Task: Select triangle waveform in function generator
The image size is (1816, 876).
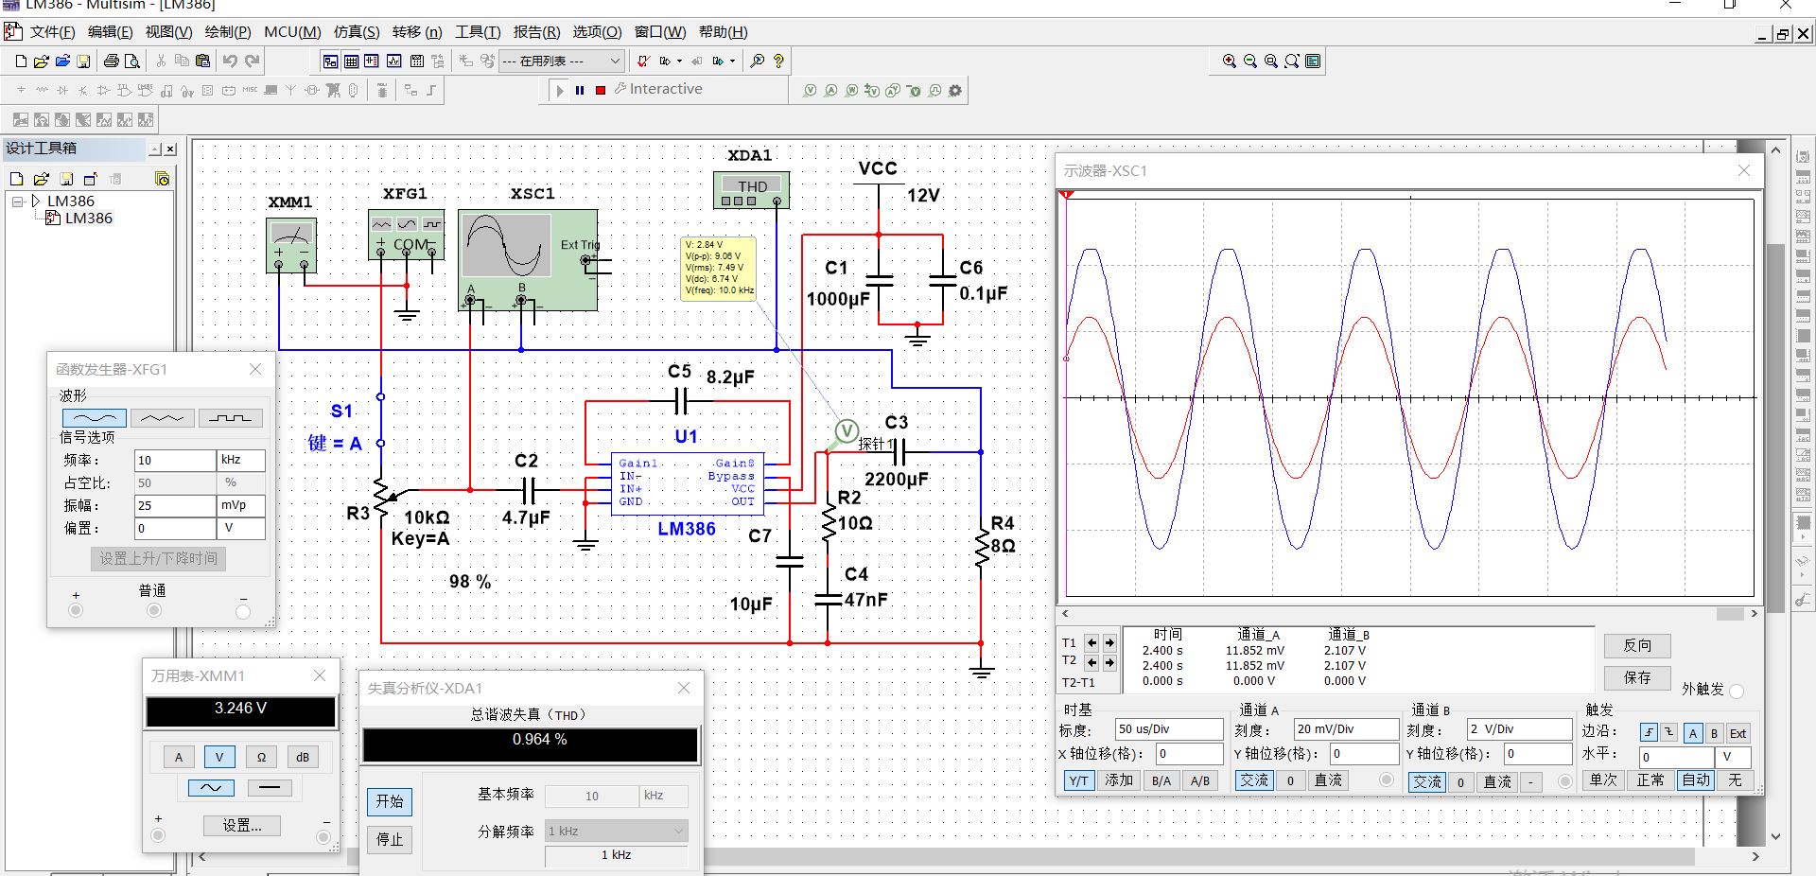Action: [163, 418]
